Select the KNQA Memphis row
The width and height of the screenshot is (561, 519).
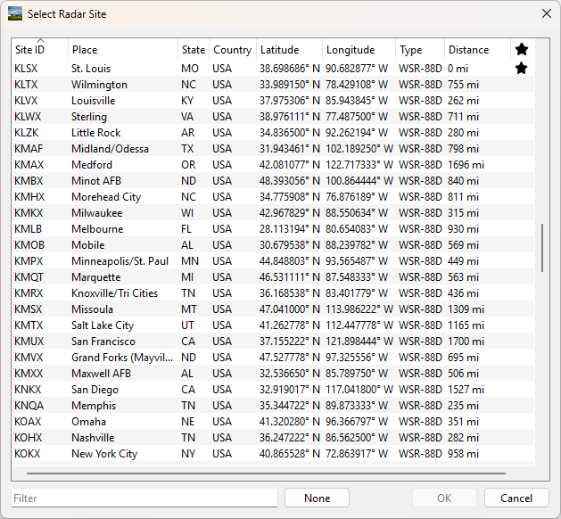tap(273, 406)
